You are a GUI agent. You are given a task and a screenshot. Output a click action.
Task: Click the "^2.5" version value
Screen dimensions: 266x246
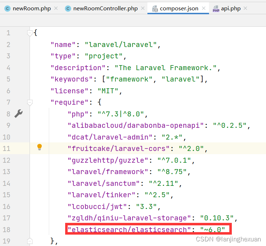pyautogui.click(x=157, y=195)
